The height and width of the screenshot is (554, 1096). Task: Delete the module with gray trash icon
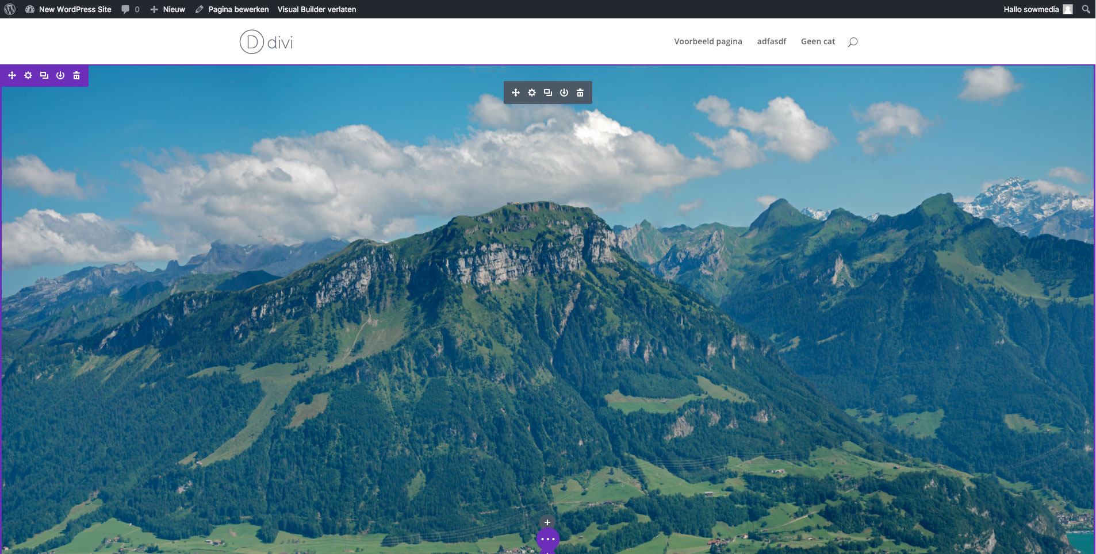(x=580, y=93)
